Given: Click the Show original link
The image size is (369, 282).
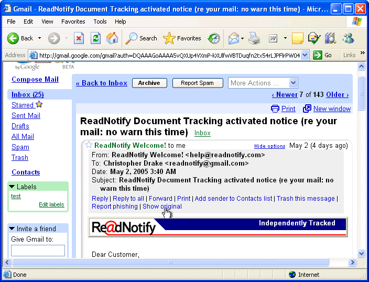Looking at the screenshot, I should coord(162,207).
